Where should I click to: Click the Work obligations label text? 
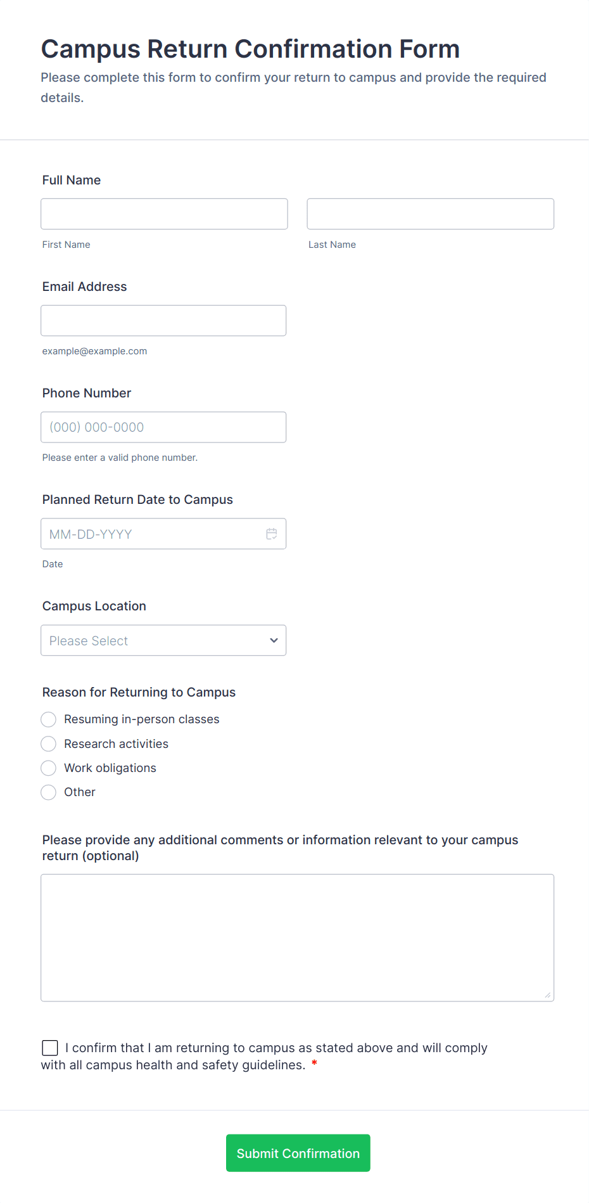click(x=110, y=768)
